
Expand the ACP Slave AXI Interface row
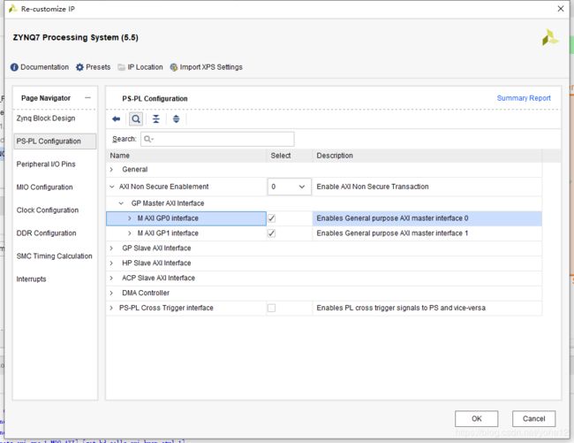[111, 279]
